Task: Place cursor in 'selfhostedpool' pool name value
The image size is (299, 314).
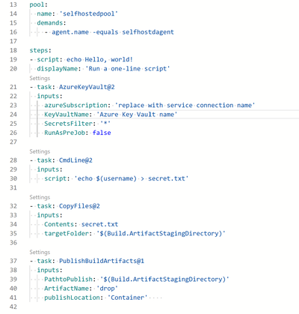Action: click(88, 13)
